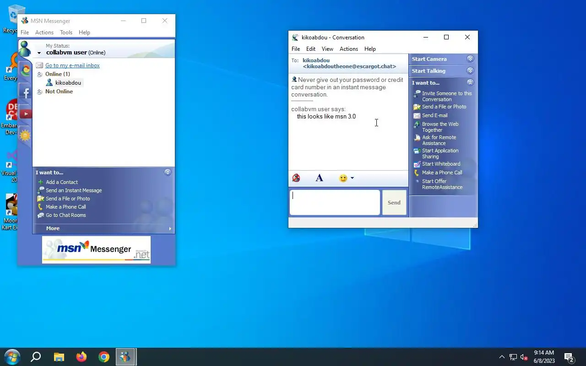The height and width of the screenshot is (366, 586).
Task: Click MSN Messenger taskbar button
Action: coord(125,357)
